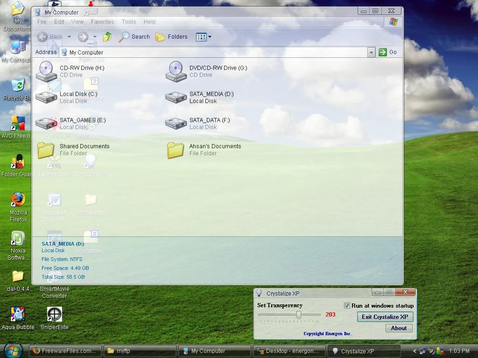The height and width of the screenshot is (358, 478).
Task: Click the Mozilla Firefox desktop icon
Action: 18,200
